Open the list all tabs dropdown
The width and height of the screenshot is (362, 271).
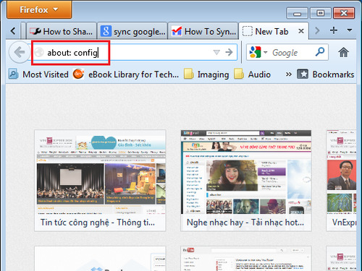click(x=349, y=30)
